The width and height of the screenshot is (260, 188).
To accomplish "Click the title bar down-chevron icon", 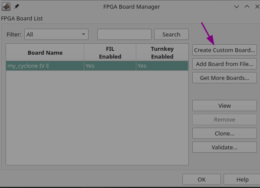I will 237,7.
